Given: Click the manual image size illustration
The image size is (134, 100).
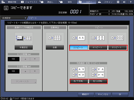Looking at the screenshot, I should (x=24, y=38).
